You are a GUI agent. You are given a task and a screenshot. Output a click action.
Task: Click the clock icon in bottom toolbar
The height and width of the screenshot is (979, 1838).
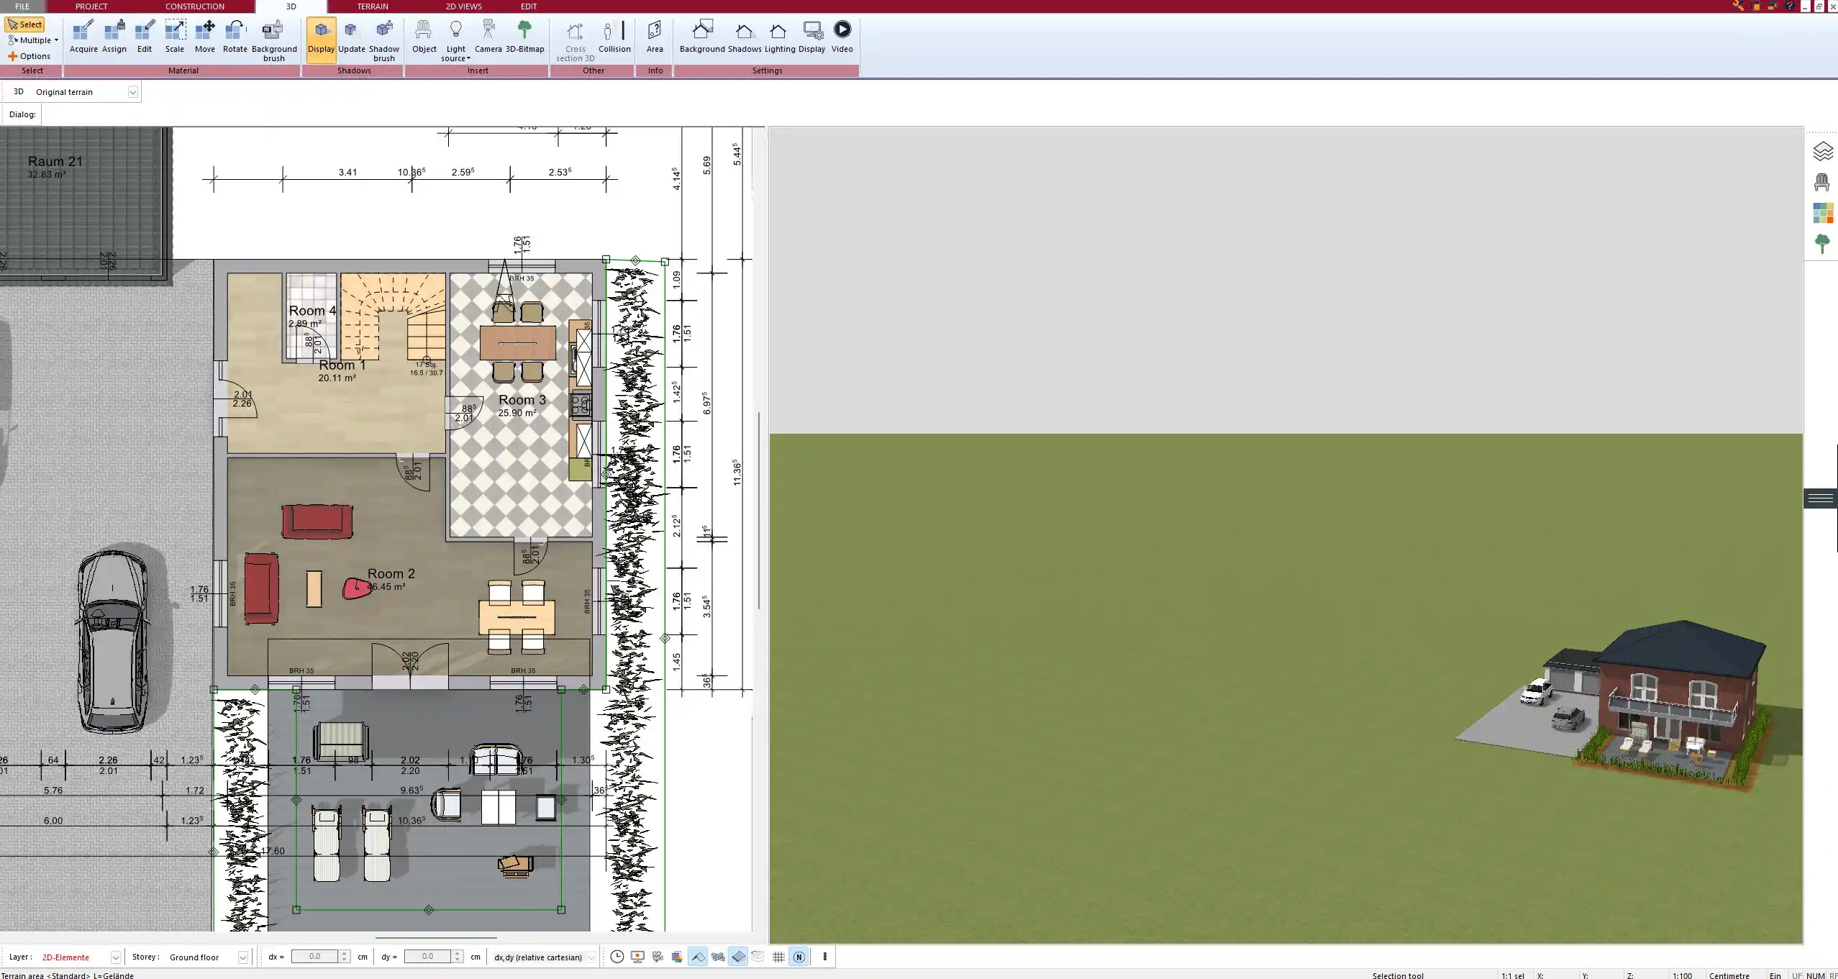[617, 957]
